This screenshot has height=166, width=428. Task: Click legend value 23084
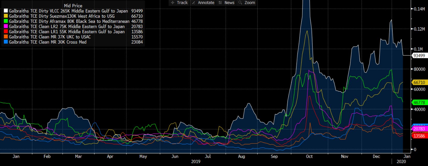click(137, 42)
